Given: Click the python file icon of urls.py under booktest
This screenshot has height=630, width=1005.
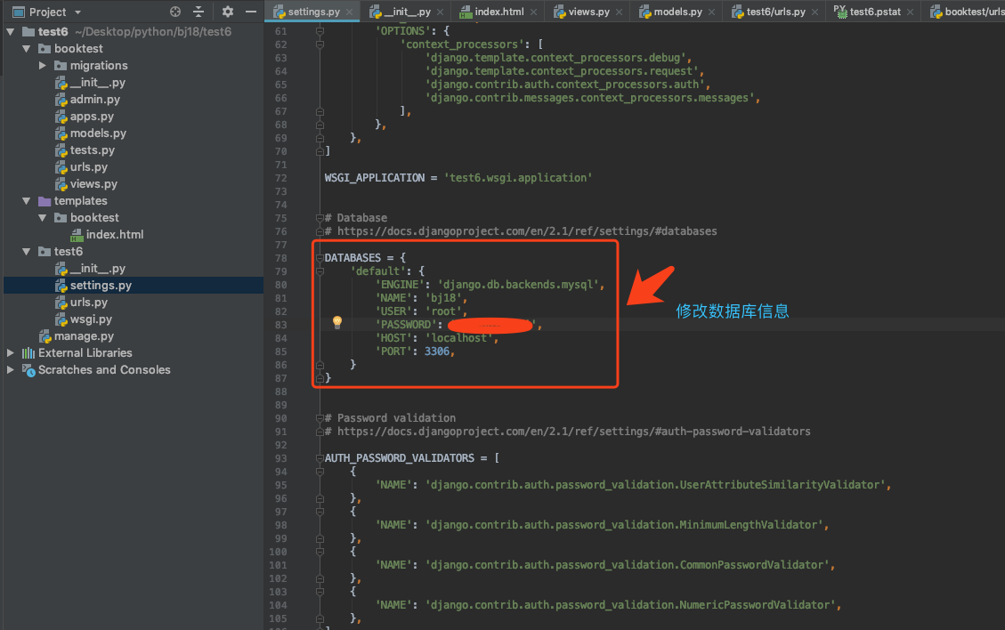Looking at the screenshot, I should (x=61, y=167).
